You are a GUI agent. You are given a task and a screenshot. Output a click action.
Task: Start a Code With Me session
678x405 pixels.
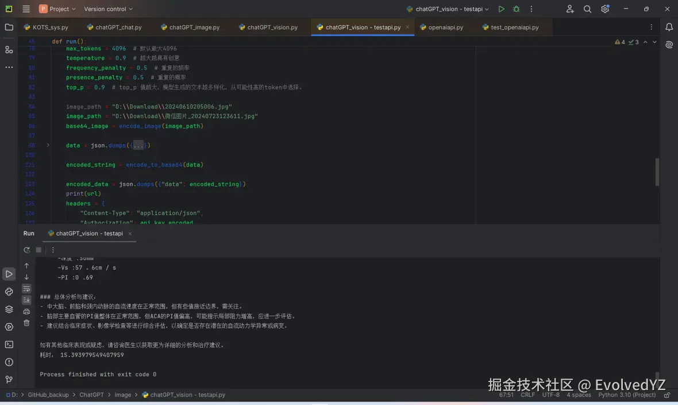click(569, 9)
